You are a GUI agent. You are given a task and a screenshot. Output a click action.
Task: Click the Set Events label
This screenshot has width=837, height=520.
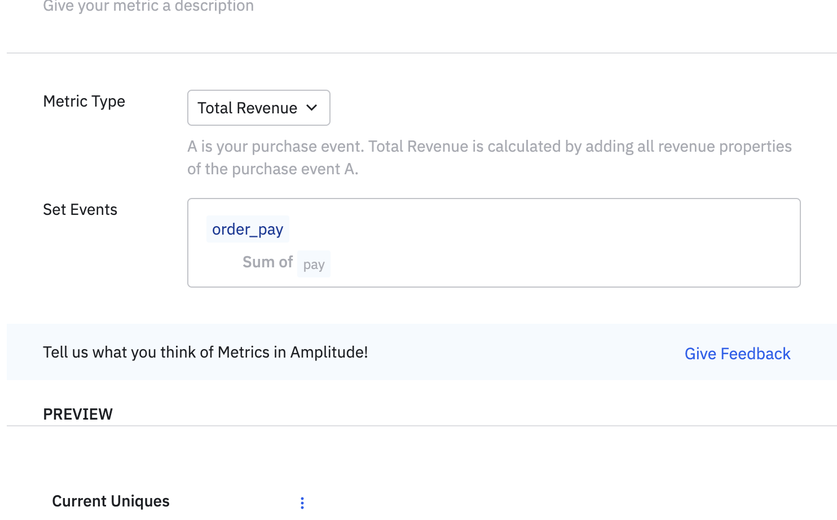pyautogui.click(x=80, y=210)
